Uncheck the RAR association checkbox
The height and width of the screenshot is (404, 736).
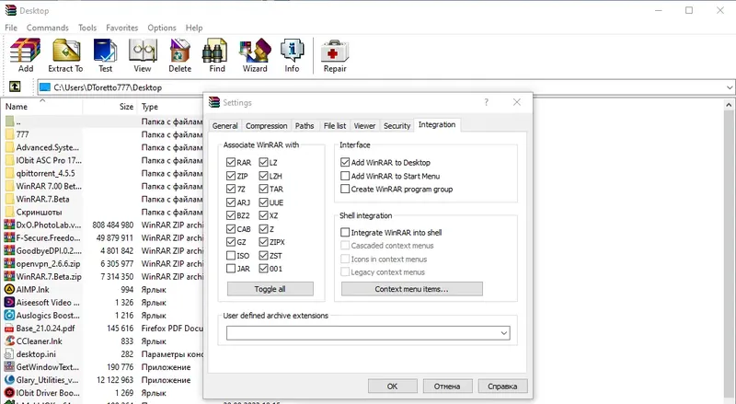[x=231, y=163]
